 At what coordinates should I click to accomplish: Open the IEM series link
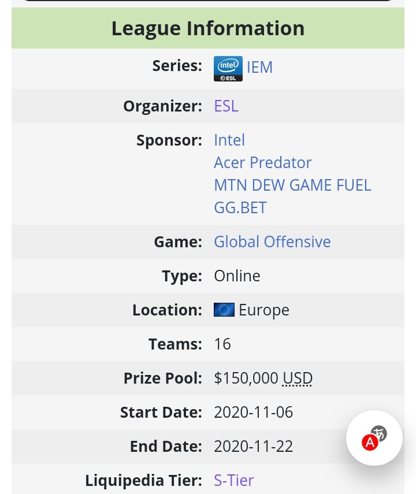click(259, 68)
